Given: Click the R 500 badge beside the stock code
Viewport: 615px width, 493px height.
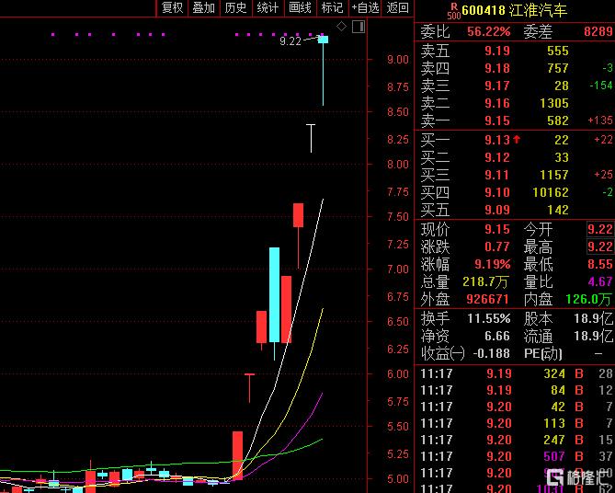Looking at the screenshot, I should point(454,11).
